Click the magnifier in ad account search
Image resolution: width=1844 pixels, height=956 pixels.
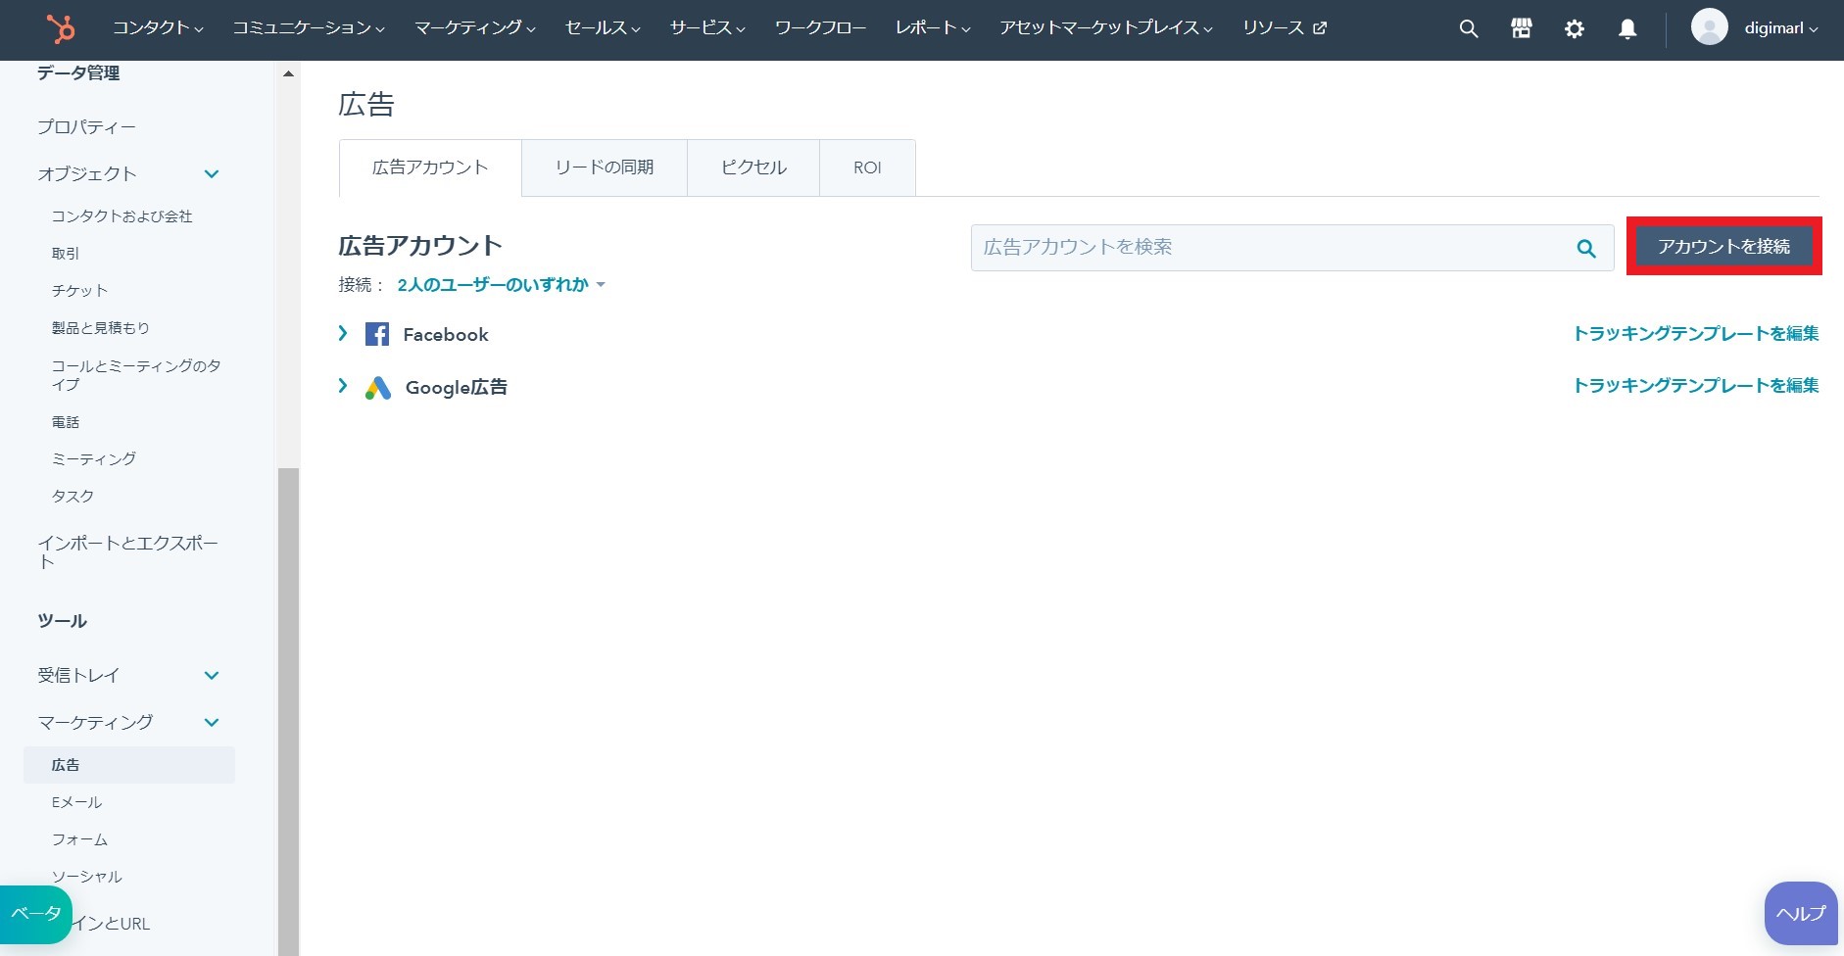1586,248
